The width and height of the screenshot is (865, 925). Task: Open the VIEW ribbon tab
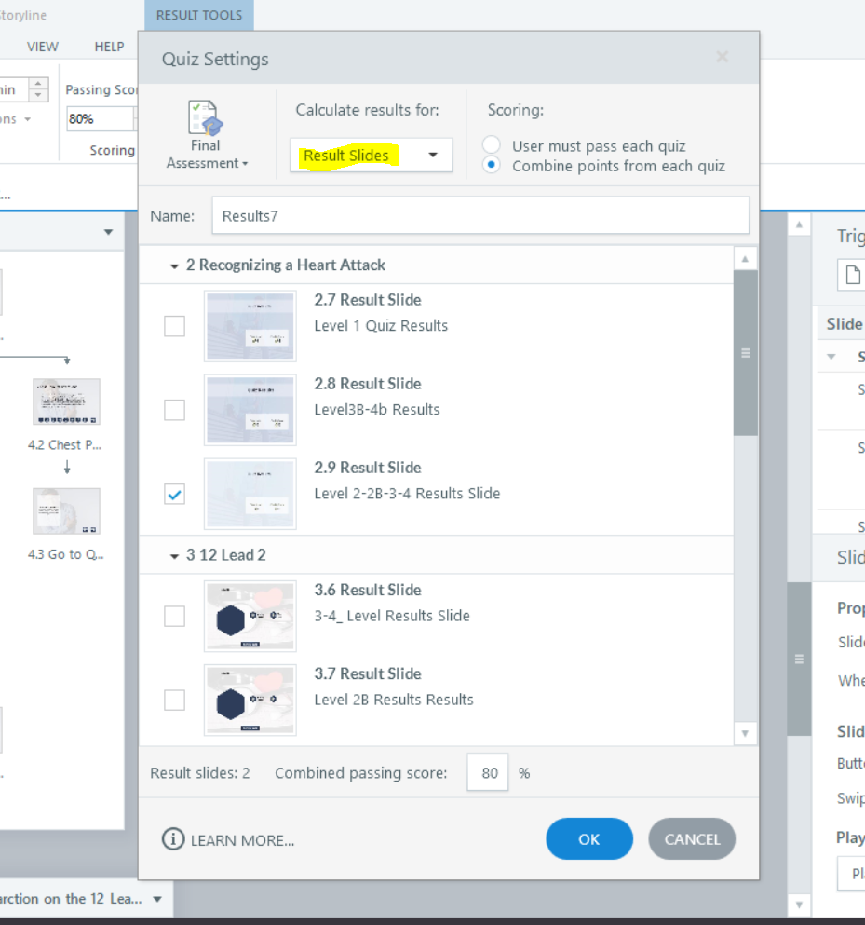[43, 47]
